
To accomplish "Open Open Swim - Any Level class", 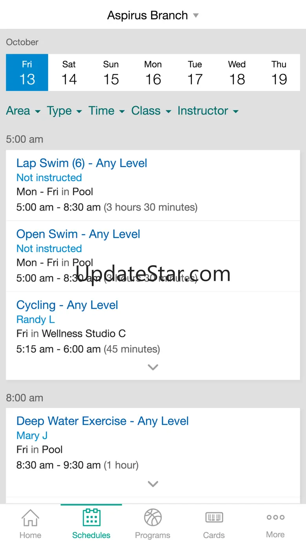I will [x=78, y=234].
